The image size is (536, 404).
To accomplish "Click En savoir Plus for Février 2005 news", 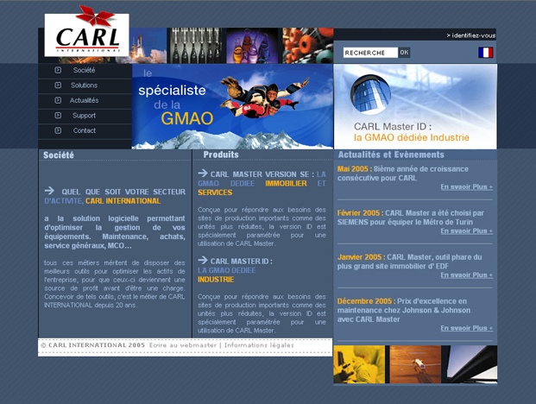I will tap(466, 230).
